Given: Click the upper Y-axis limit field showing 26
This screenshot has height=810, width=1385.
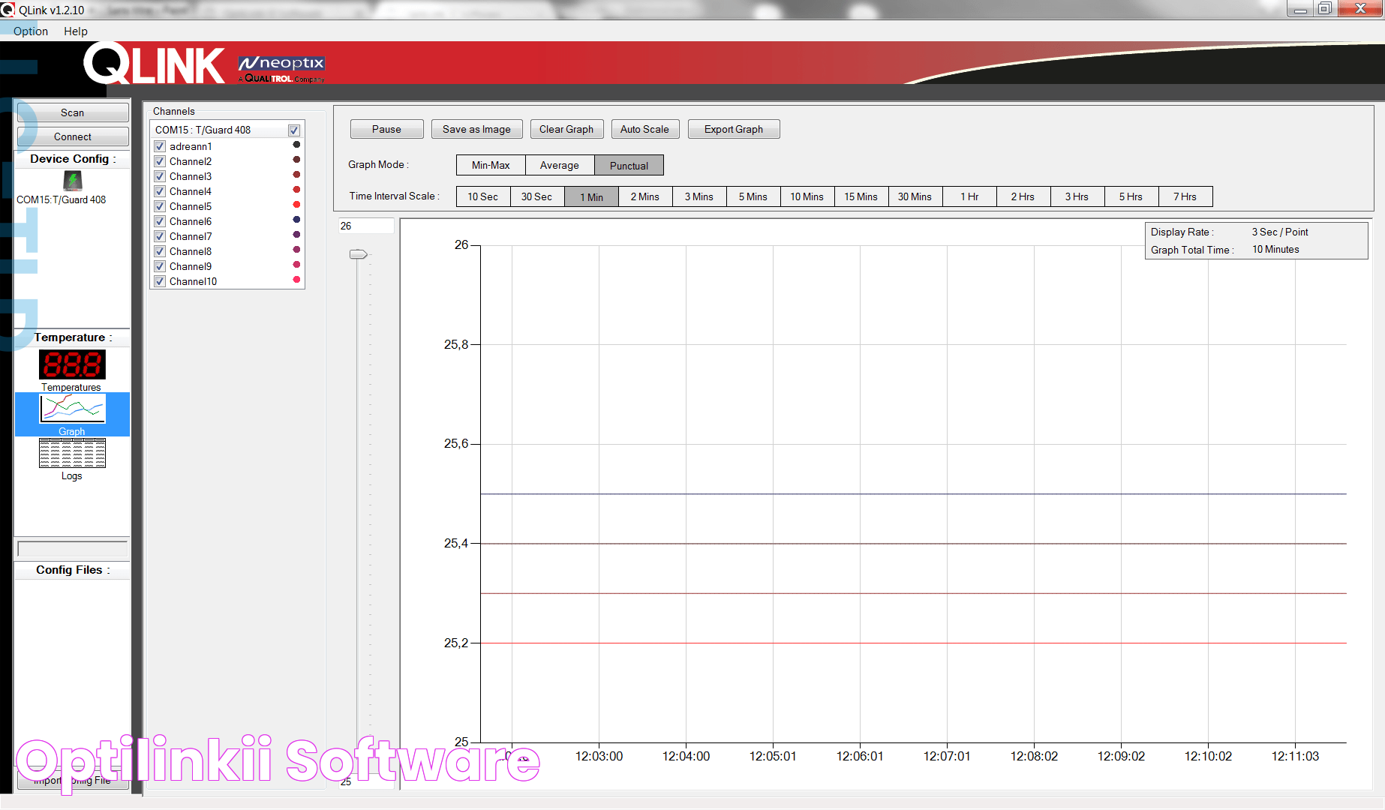Looking at the screenshot, I should (366, 226).
